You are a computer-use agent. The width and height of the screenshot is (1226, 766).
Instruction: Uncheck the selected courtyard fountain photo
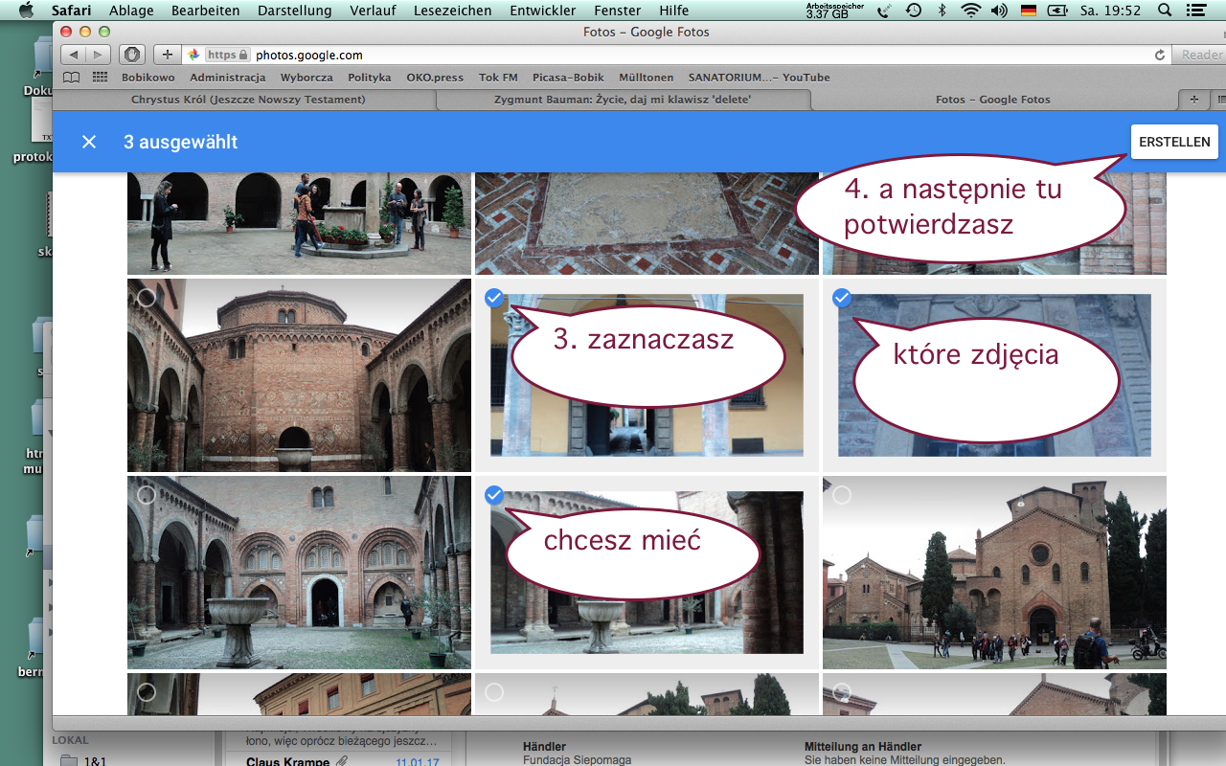(494, 495)
